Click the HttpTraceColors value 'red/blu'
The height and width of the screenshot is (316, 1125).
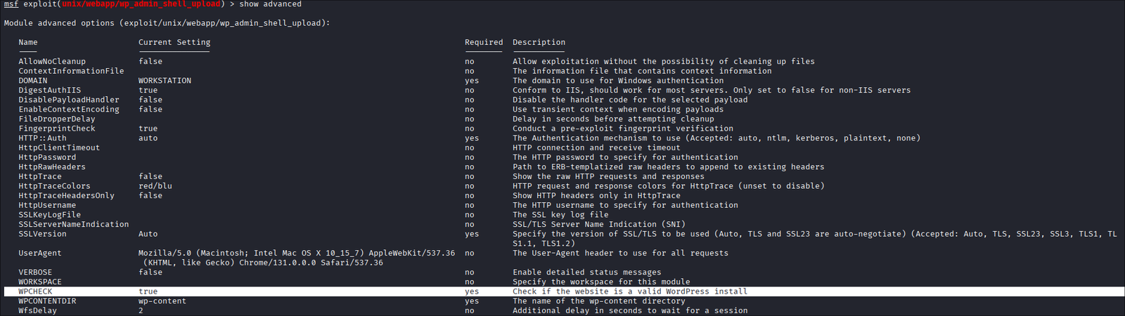[155, 186]
